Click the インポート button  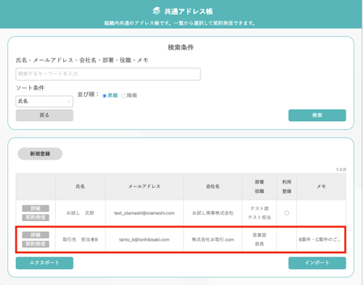click(317, 263)
